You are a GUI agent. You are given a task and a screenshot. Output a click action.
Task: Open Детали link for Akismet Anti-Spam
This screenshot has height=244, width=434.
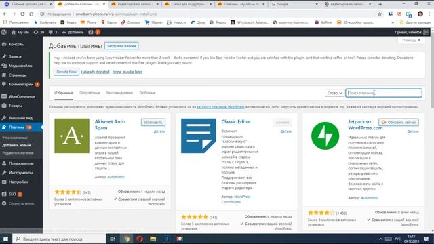159,131
